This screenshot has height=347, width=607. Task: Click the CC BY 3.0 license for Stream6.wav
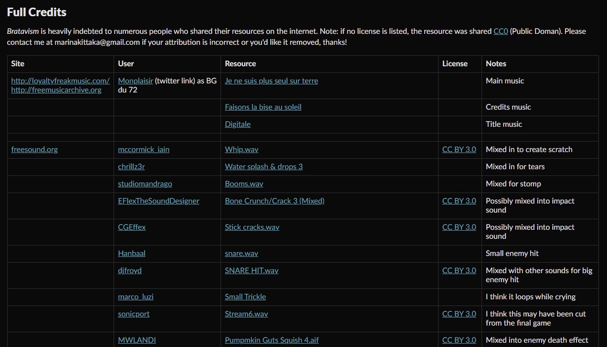point(459,314)
